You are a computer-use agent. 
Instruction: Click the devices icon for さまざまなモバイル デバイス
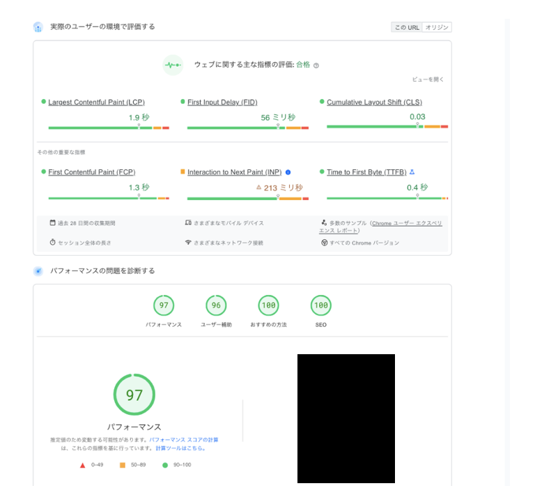click(x=188, y=222)
